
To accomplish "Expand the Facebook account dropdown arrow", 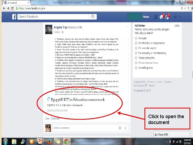I will tap(180, 17).
